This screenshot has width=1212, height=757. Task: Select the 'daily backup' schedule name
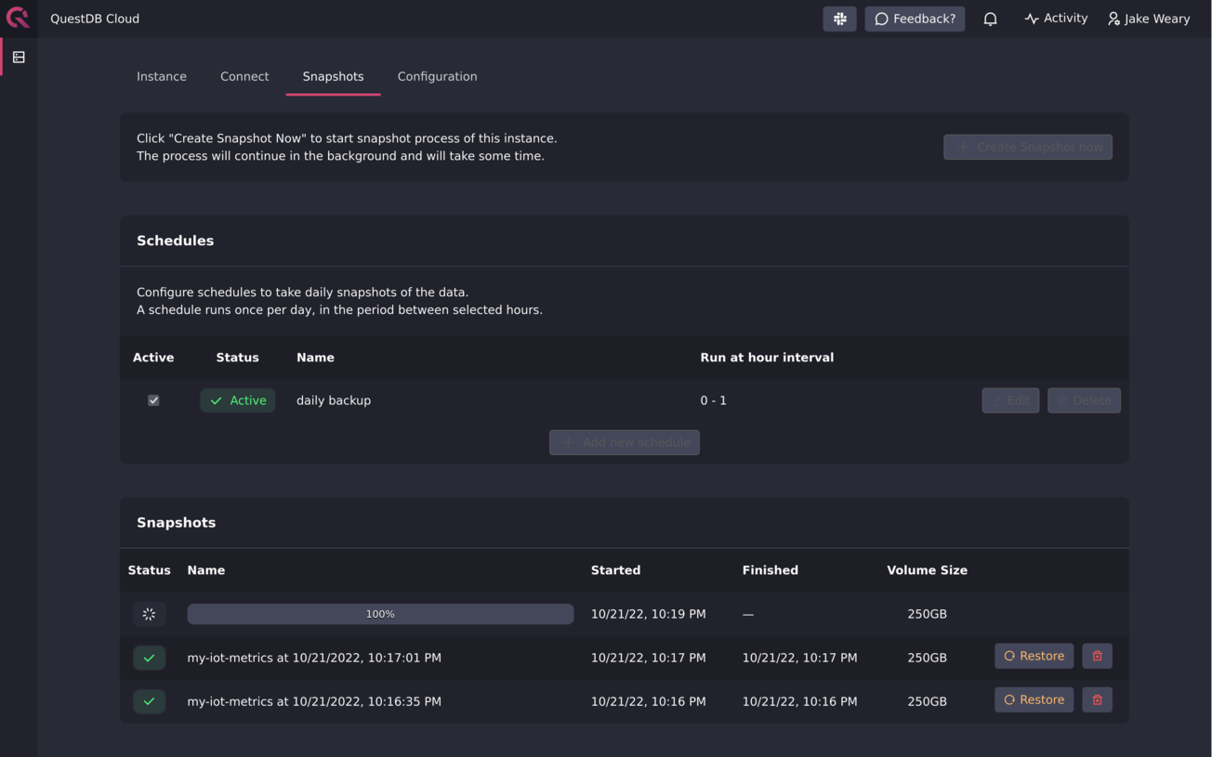click(x=334, y=400)
